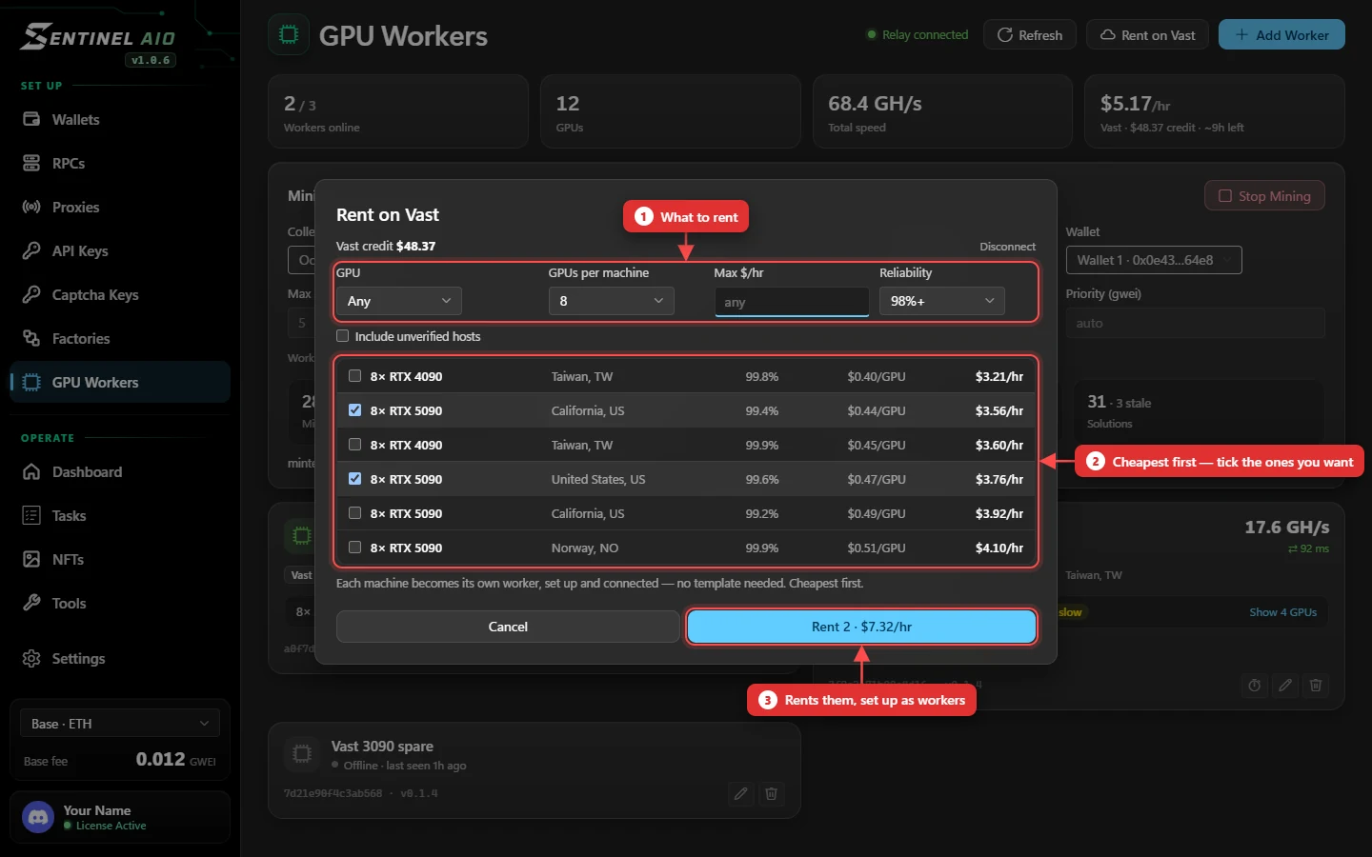Untick the RTX 5090 United States offer
Viewport: 1372px width, 857px height.
tap(355, 479)
